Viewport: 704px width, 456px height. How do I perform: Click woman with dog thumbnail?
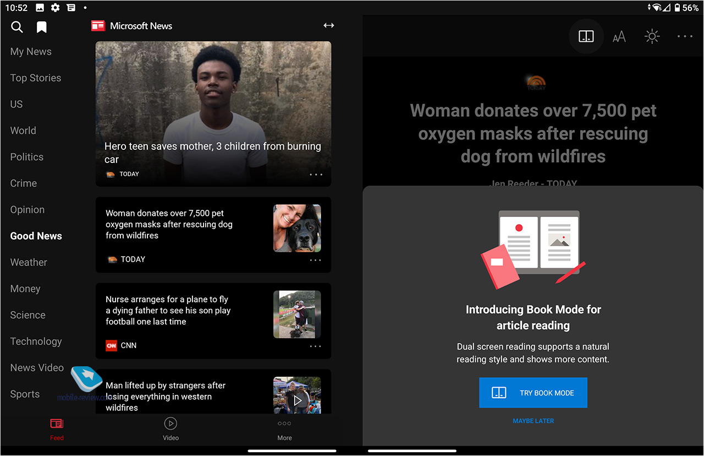[x=297, y=228]
